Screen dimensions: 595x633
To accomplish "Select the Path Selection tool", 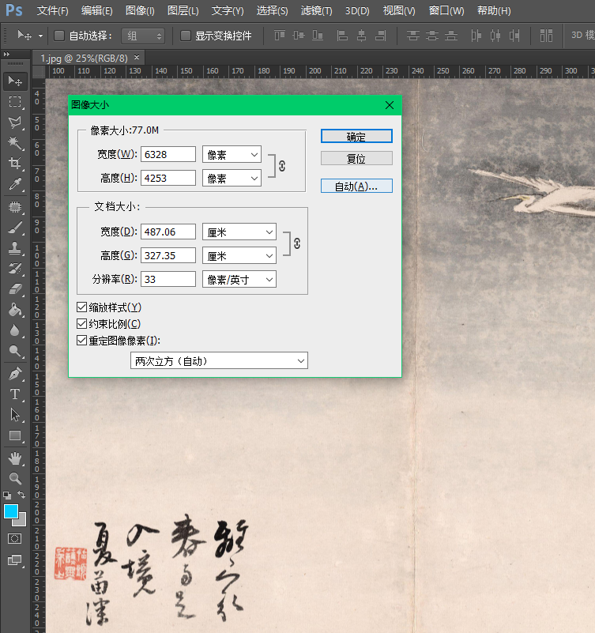I will click(15, 415).
